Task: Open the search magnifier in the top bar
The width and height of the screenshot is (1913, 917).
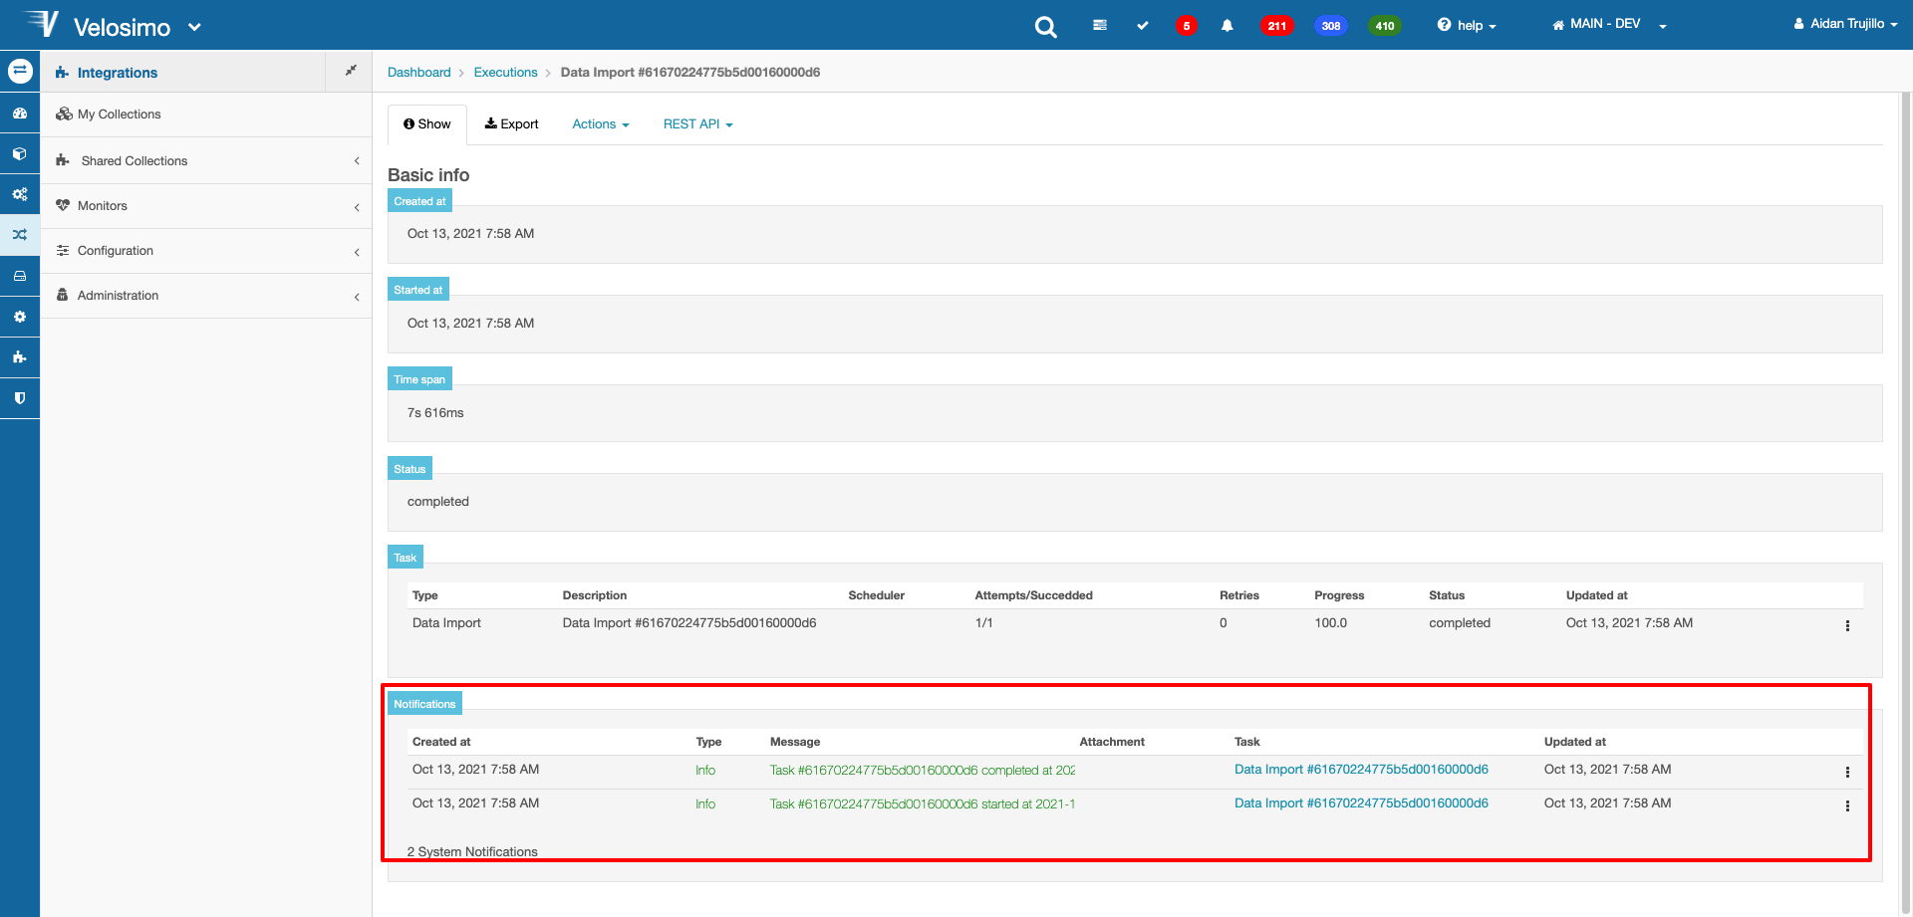Action: click(1045, 27)
